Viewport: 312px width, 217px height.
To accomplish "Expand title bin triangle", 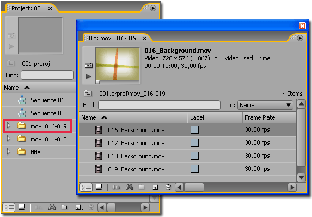I will click(x=9, y=152).
